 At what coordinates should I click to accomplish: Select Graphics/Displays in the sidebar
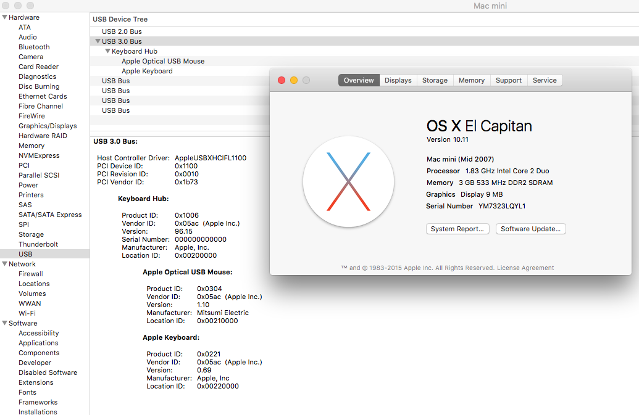pos(48,126)
